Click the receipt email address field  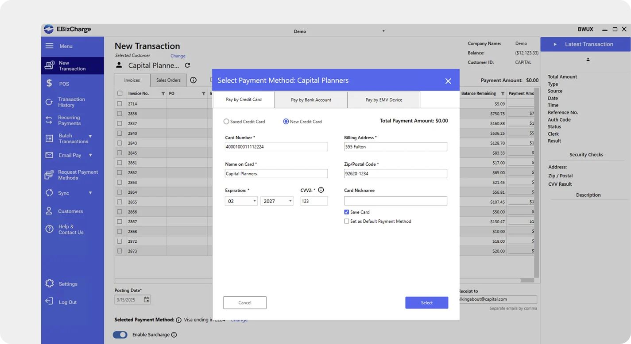(x=498, y=299)
